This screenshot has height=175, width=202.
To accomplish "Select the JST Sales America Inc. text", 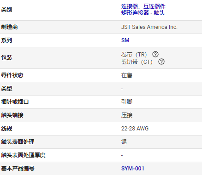I will point(149,27).
